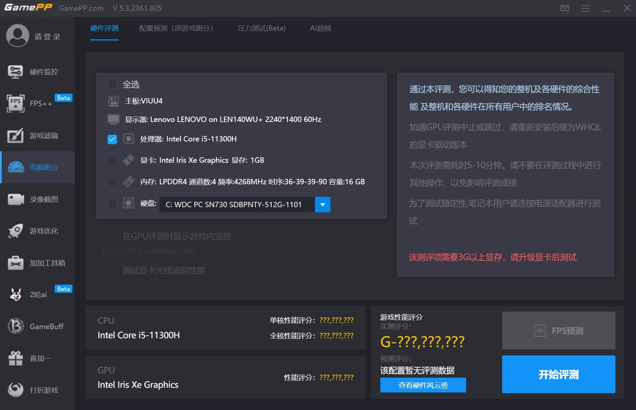636x410 pixels.
Task: Click the GamePP logo
Action: tap(28, 7)
